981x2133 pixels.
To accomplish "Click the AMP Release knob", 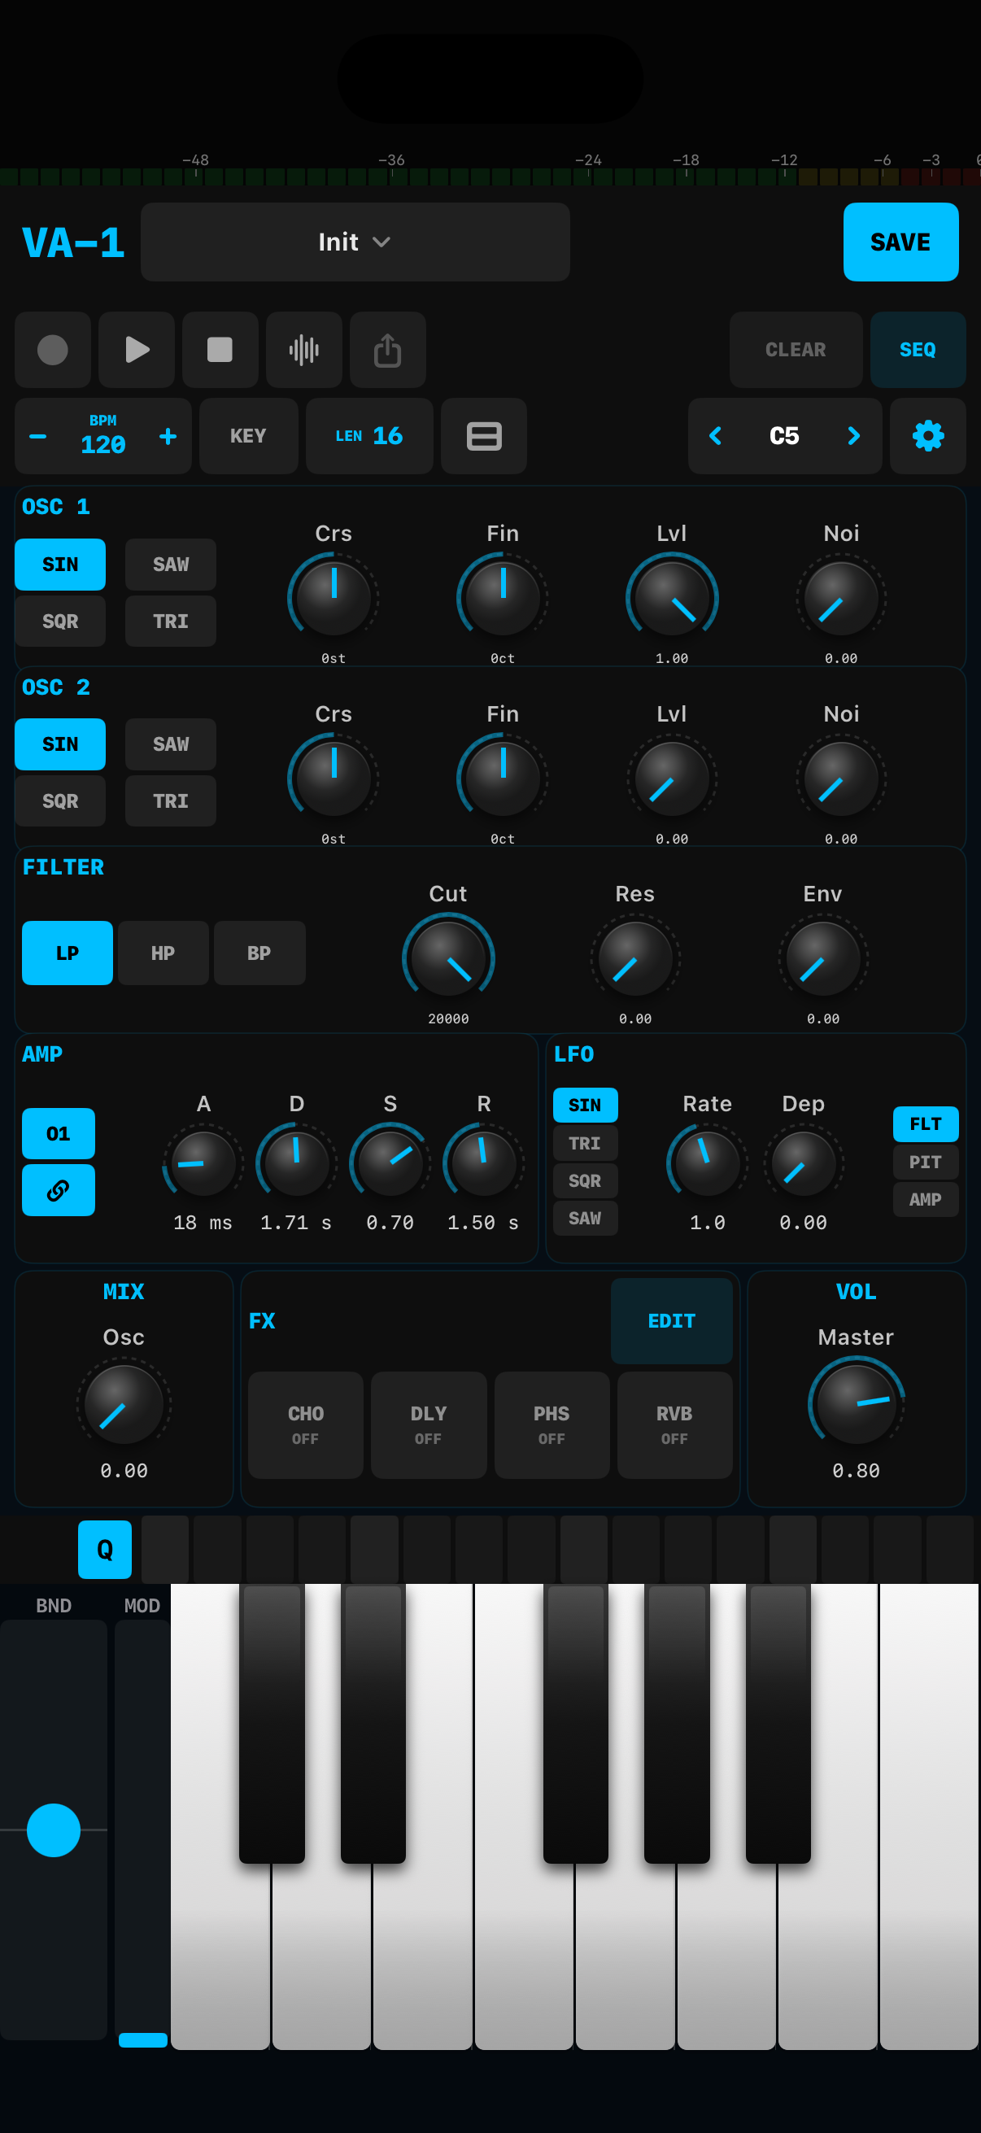I will [483, 1163].
